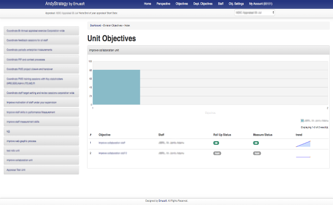The width and height of the screenshot is (333, 205).
Task: Click the Measure Status column header
Action: pyautogui.click(x=263, y=135)
